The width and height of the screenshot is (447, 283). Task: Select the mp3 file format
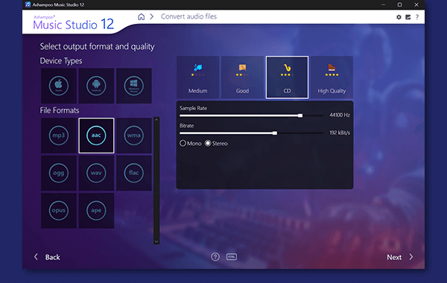[59, 136]
